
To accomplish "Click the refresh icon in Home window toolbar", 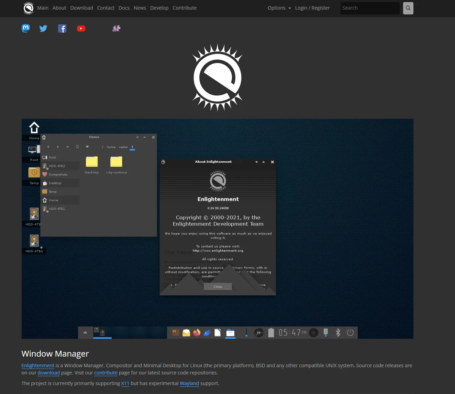I will pyautogui.click(x=78, y=147).
